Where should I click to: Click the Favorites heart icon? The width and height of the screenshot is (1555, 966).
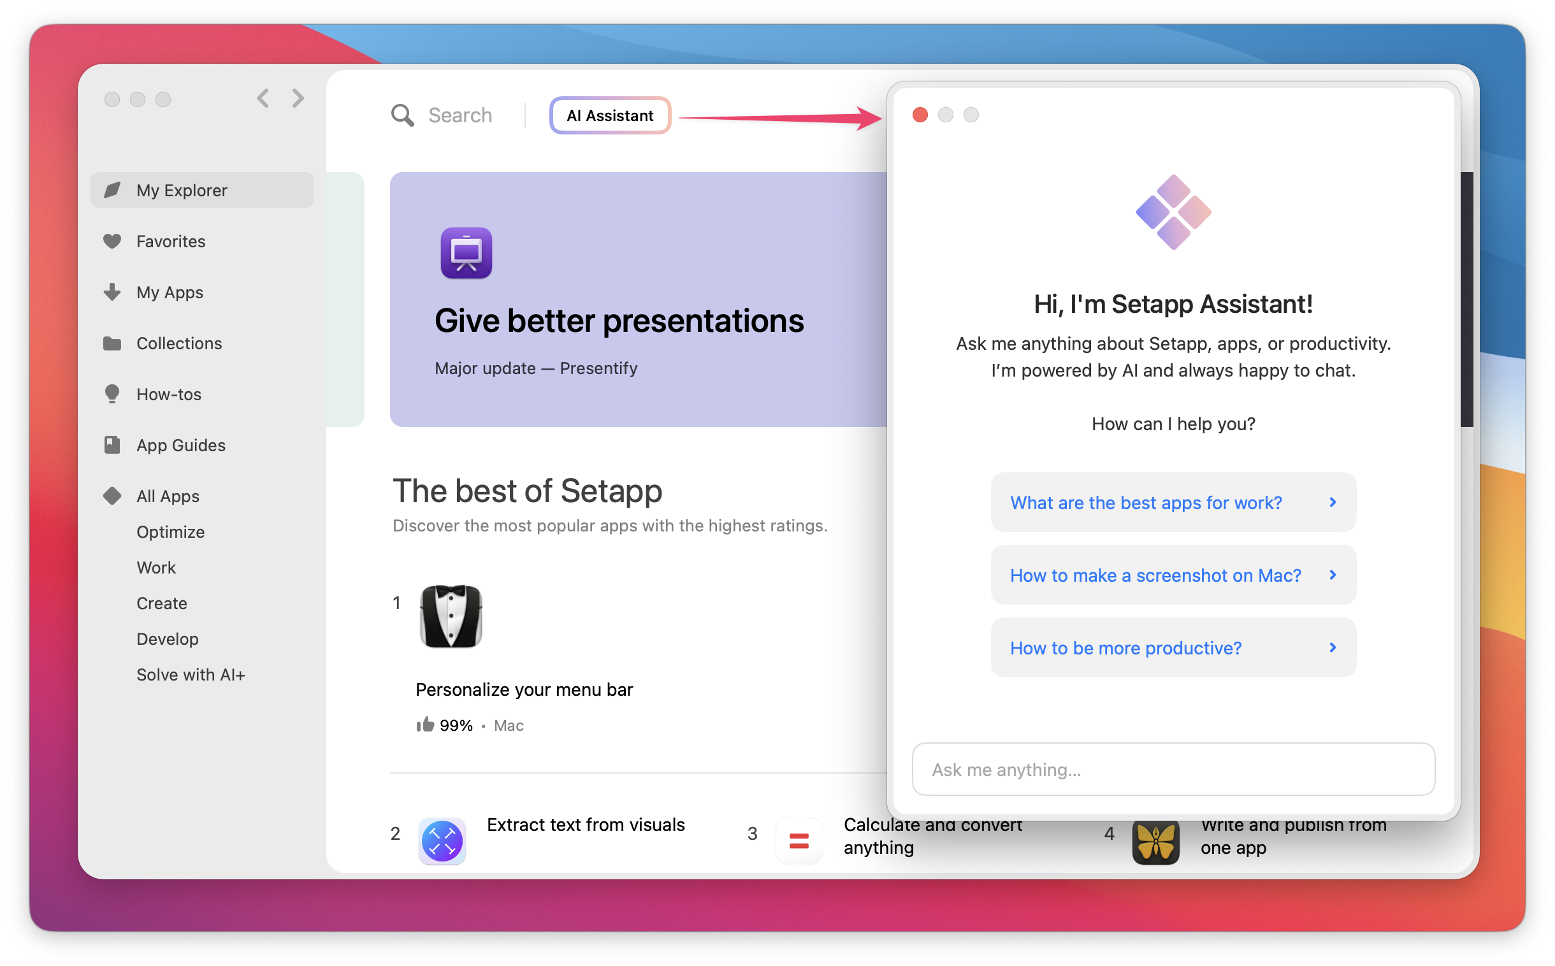(112, 242)
